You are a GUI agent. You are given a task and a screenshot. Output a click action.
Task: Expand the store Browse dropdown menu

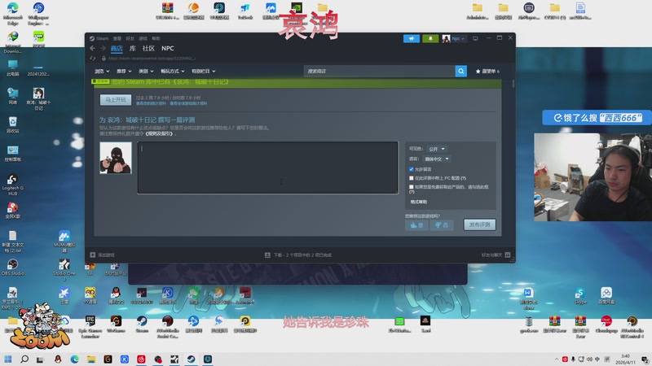pos(102,72)
